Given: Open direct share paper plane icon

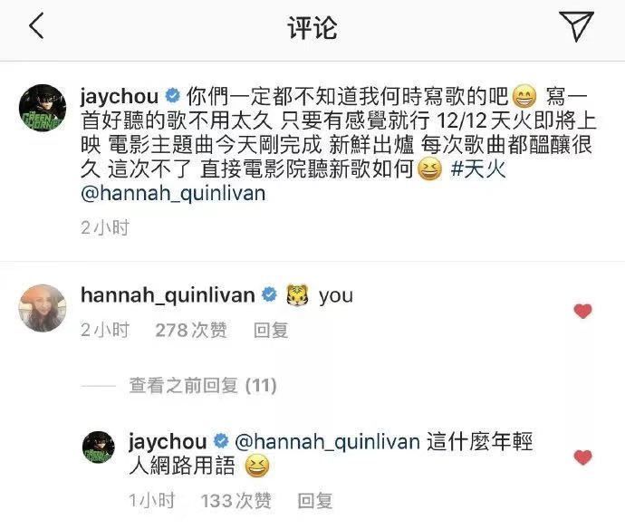Looking at the screenshot, I should [x=576, y=26].
